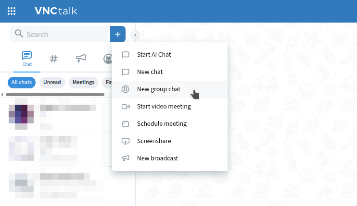Click the VNCtalk logo link

56,11
